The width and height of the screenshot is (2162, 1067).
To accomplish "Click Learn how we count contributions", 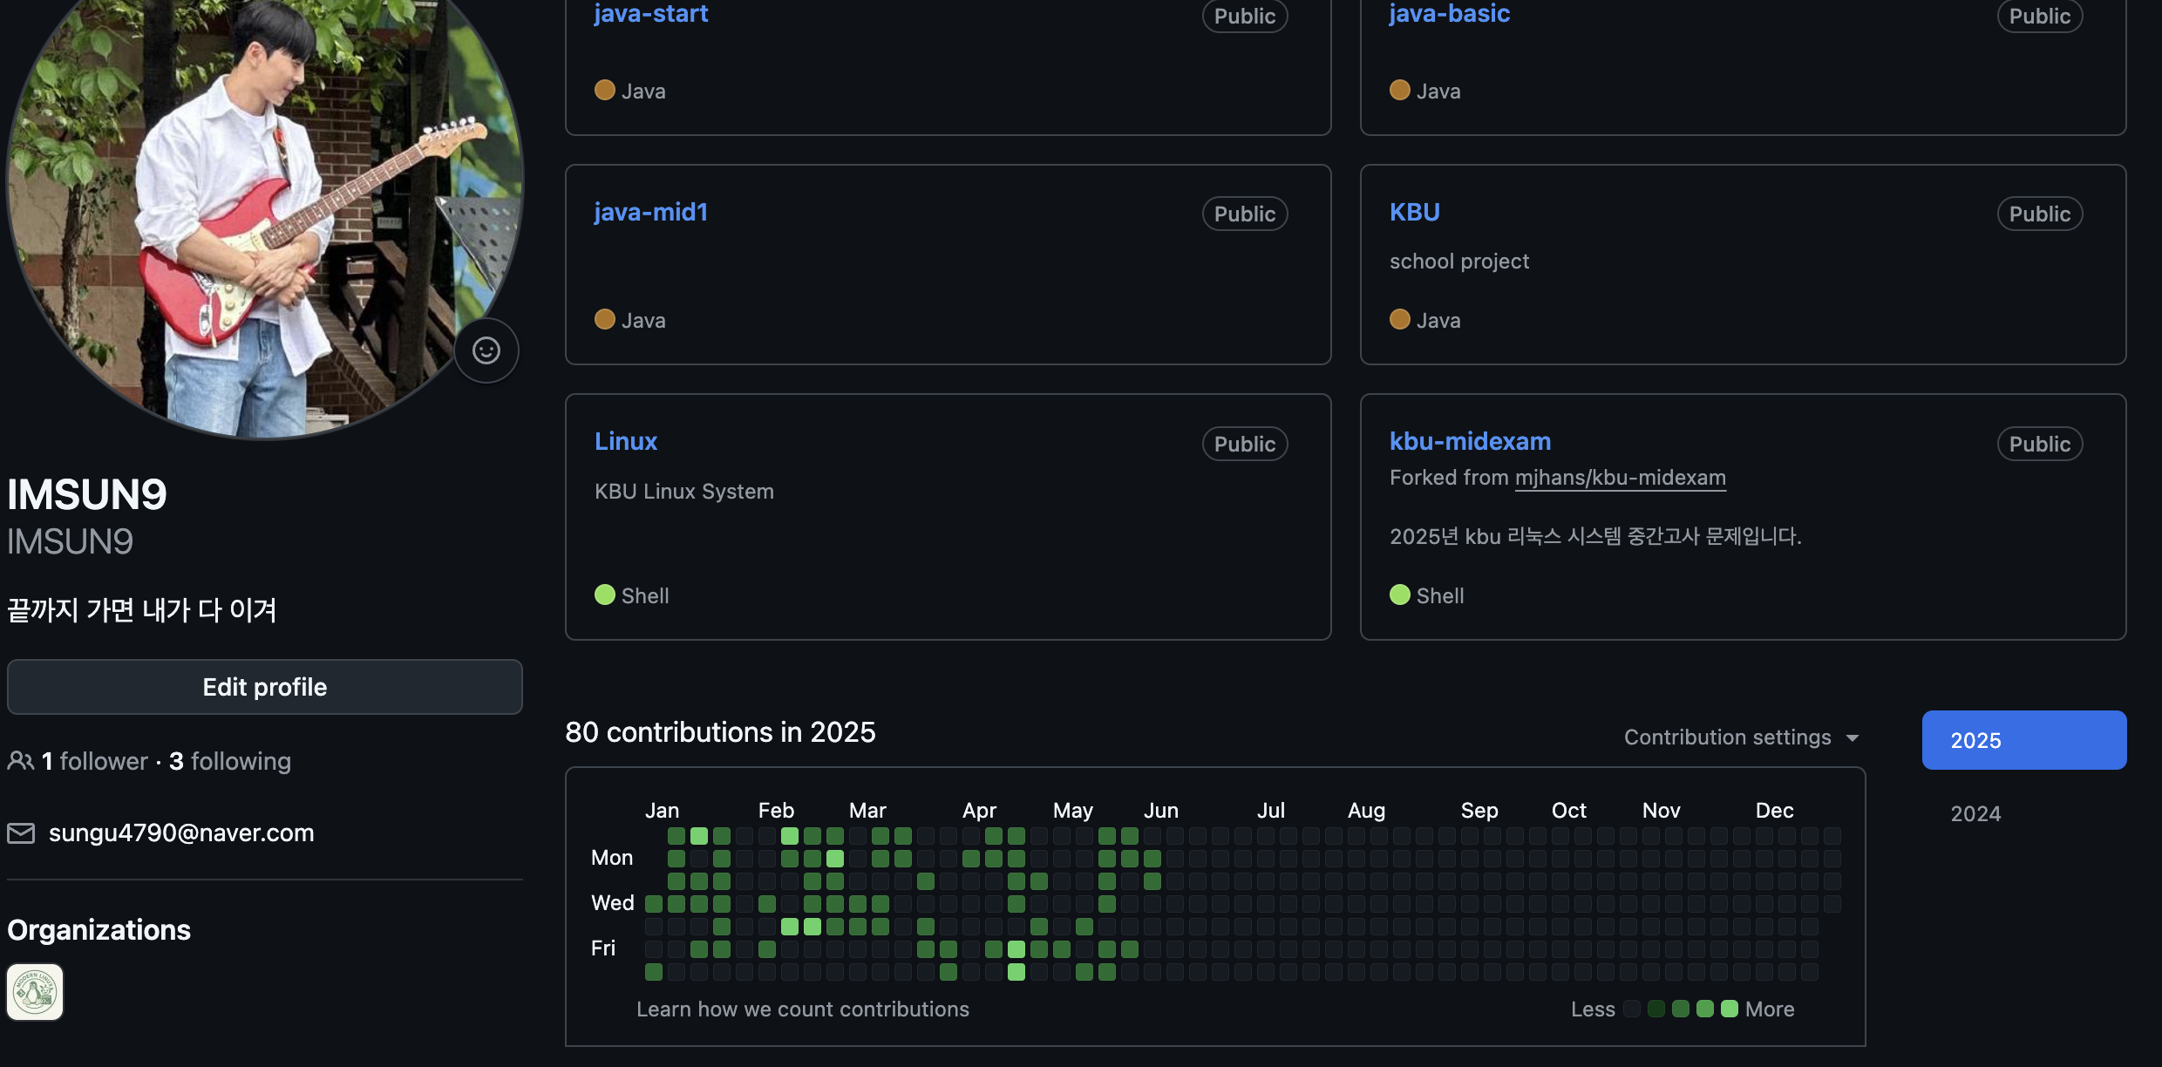I will click(x=802, y=1009).
